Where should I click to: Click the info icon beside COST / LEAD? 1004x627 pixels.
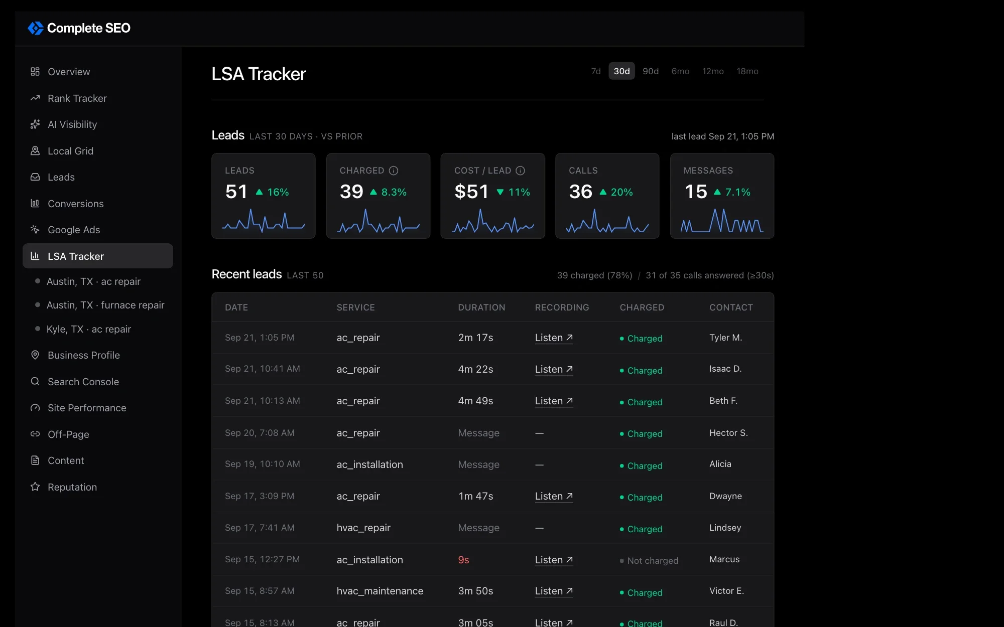point(521,171)
